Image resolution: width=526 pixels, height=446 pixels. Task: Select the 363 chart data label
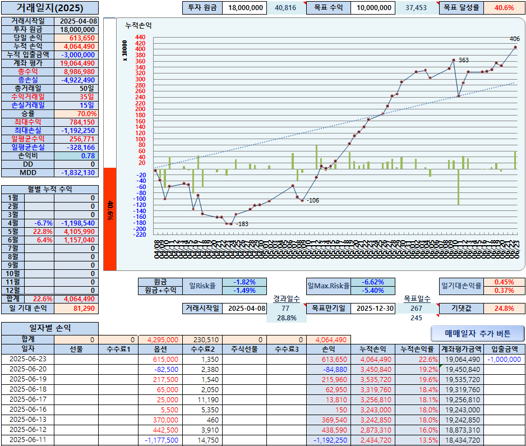click(x=464, y=60)
